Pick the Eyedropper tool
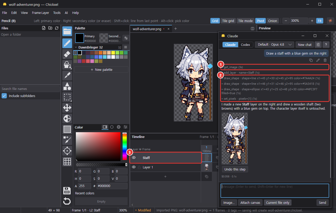This screenshot has width=336, height=213. [67, 76]
